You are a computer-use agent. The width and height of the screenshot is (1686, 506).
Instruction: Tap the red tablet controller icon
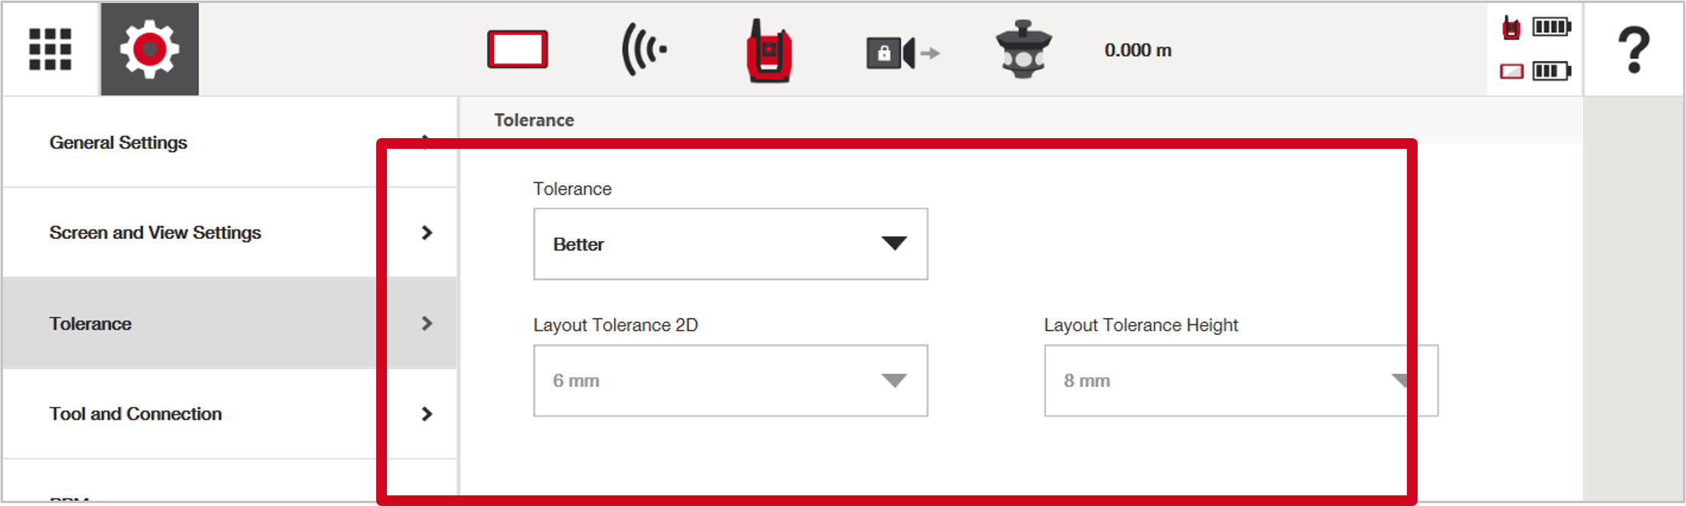pyautogui.click(x=518, y=50)
